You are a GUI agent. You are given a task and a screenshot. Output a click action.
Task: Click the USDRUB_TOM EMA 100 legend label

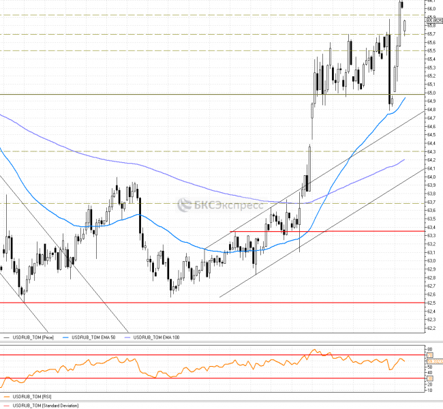(156, 337)
